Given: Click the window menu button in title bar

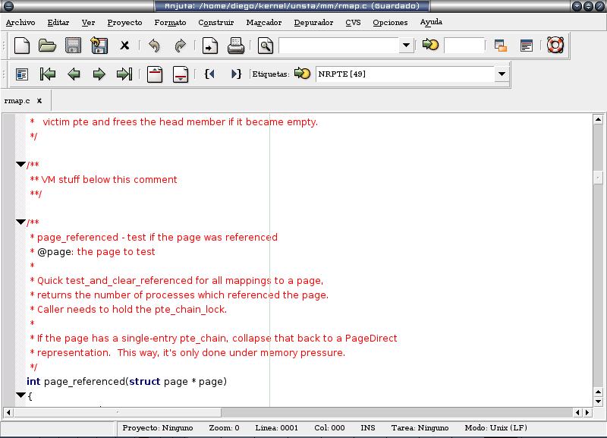Looking at the screenshot, I should click(8, 6).
